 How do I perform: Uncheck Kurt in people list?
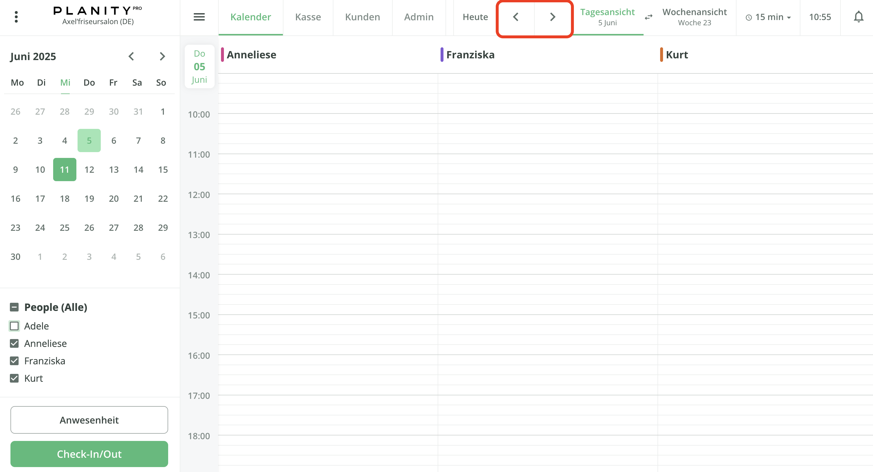[x=14, y=378]
